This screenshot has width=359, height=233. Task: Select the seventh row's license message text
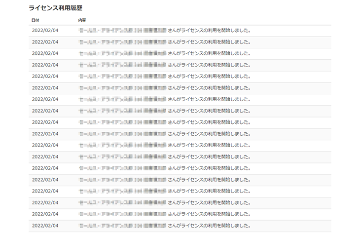(210, 99)
